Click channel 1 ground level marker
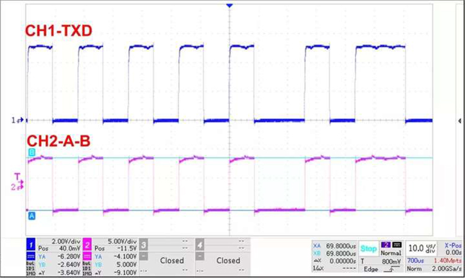The image size is (465, 278). click(17, 120)
